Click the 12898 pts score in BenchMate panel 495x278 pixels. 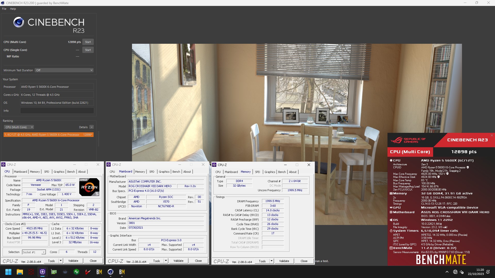(464, 152)
